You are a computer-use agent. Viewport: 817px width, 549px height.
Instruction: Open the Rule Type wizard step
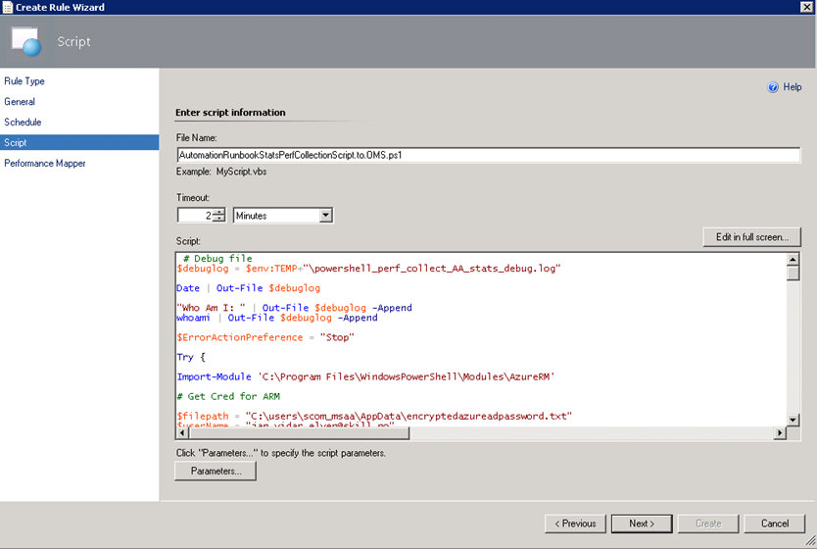[24, 81]
